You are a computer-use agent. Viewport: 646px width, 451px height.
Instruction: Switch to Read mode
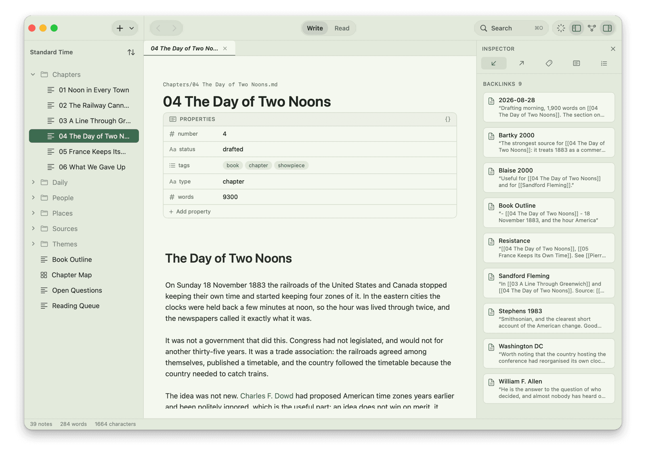(342, 28)
